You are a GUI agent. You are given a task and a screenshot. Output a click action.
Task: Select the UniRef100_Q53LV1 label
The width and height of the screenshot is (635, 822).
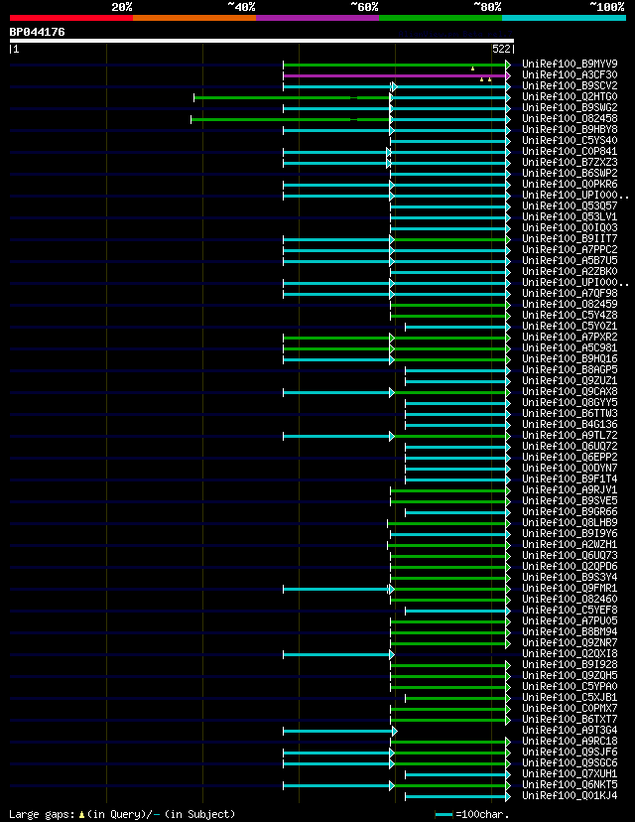click(570, 217)
